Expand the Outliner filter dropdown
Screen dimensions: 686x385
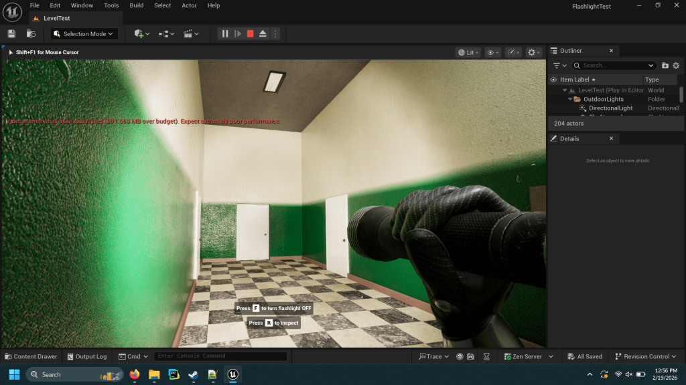tap(559, 66)
